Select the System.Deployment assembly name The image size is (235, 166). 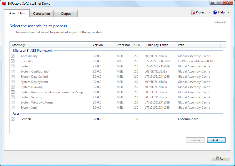pyautogui.click(x=34, y=82)
